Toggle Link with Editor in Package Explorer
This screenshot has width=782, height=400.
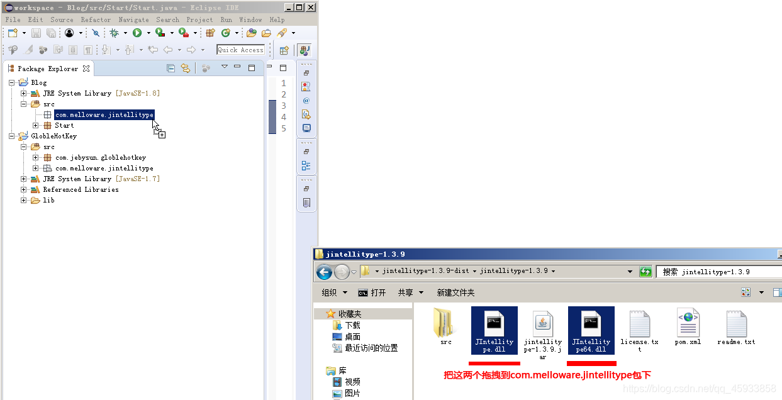(x=185, y=68)
